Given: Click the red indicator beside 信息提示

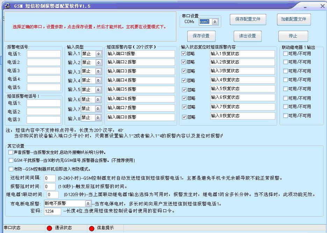Looking at the screenshot, I should [x=92, y=228].
